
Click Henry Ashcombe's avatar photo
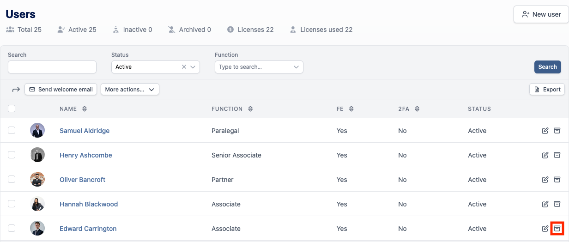pos(37,155)
